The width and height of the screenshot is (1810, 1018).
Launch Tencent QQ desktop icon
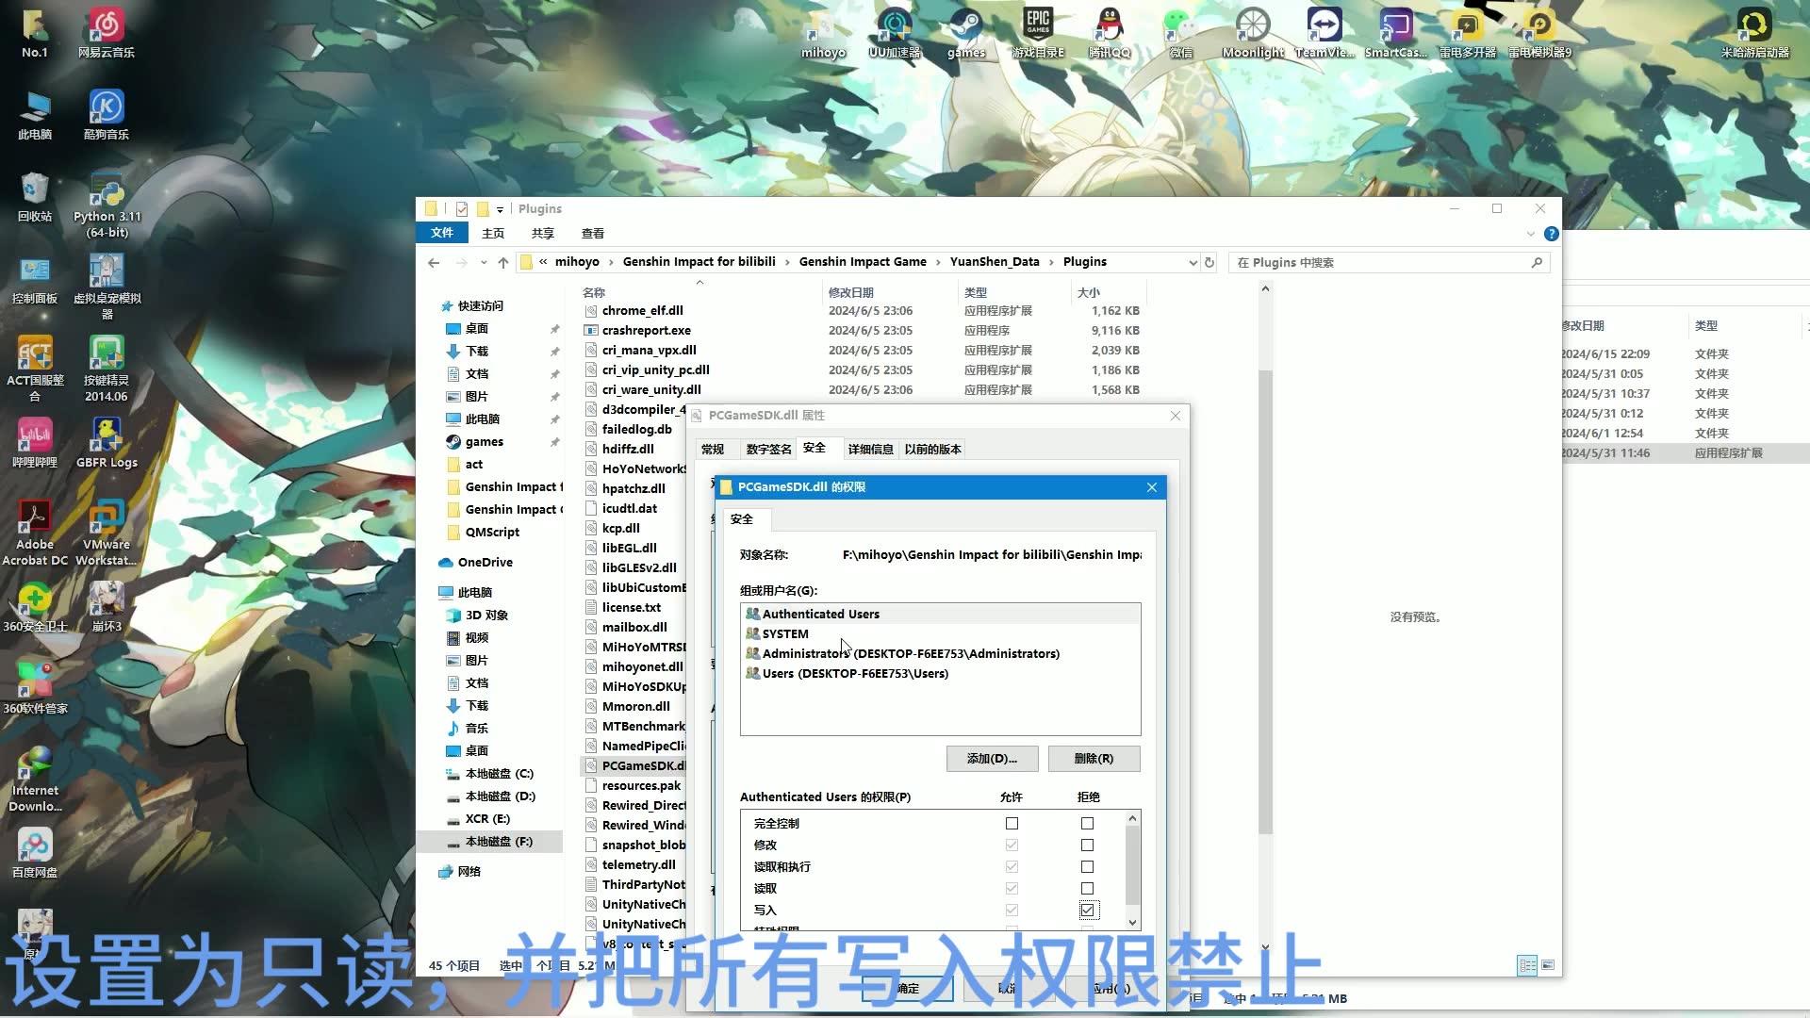[x=1110, y=32]
